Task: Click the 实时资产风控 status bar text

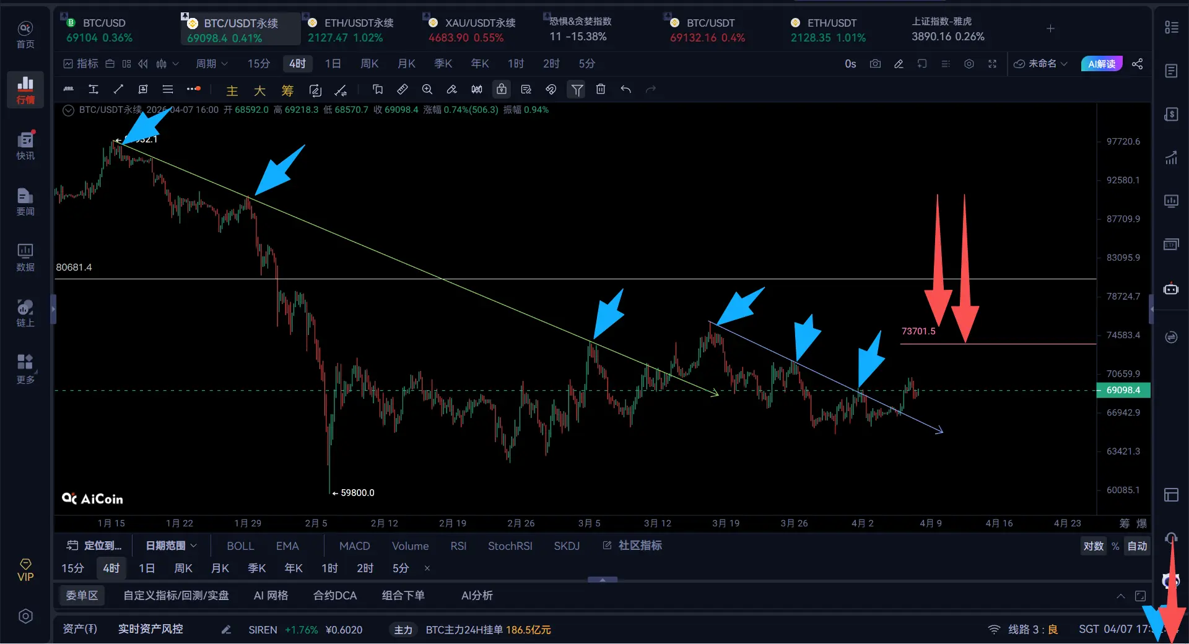Action: tap(150, 629)
